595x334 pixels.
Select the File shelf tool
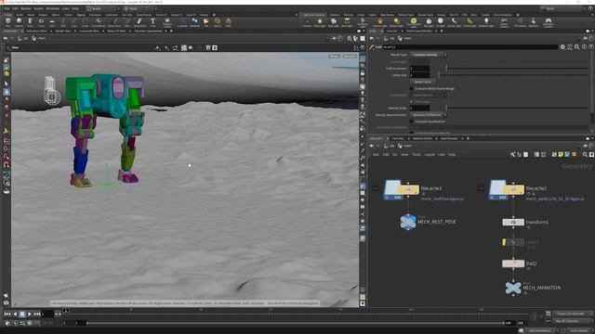206,22
